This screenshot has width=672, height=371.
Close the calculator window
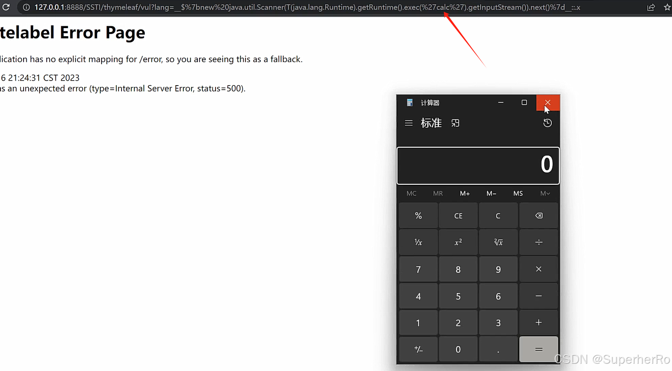548,102
